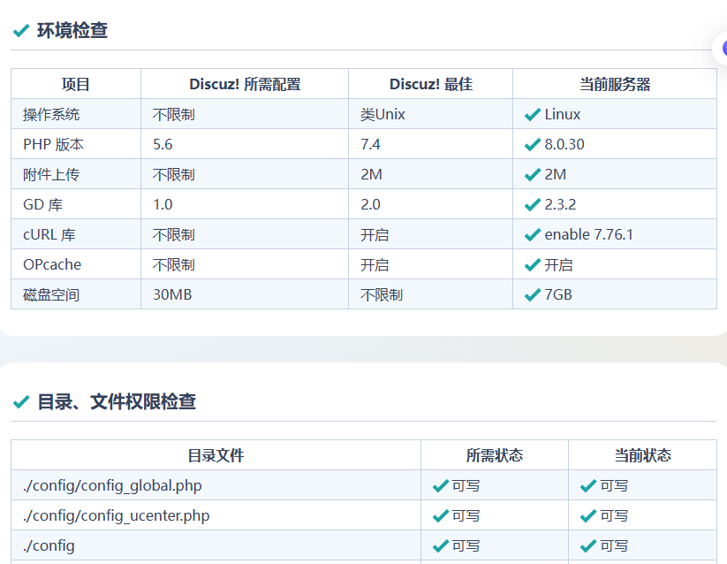Viewport: 727px width, 564px height.
Task: Click the 开启 best value in cURL 库 row
Action: 375,234
